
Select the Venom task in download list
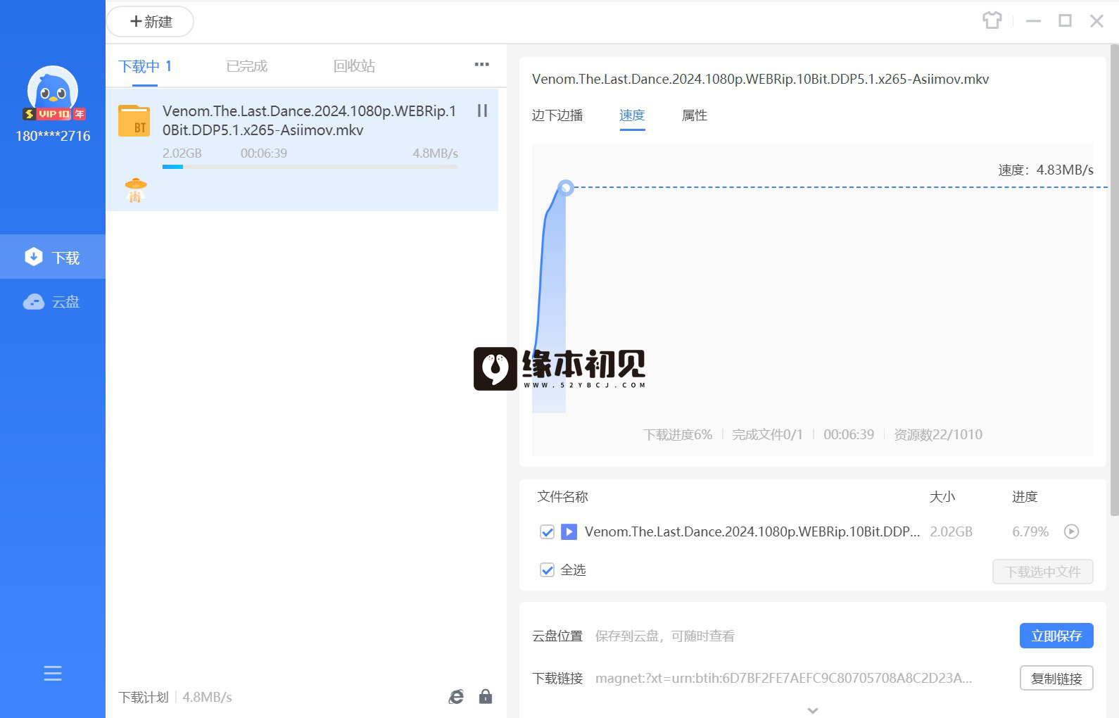point(302,149)
